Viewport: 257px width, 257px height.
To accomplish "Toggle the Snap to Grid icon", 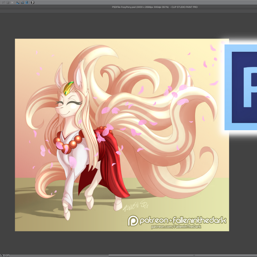I will [27, 2].
